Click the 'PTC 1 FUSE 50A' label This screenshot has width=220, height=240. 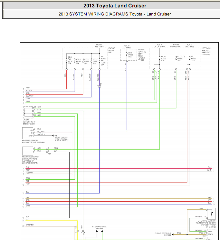(x=87, y=61)
